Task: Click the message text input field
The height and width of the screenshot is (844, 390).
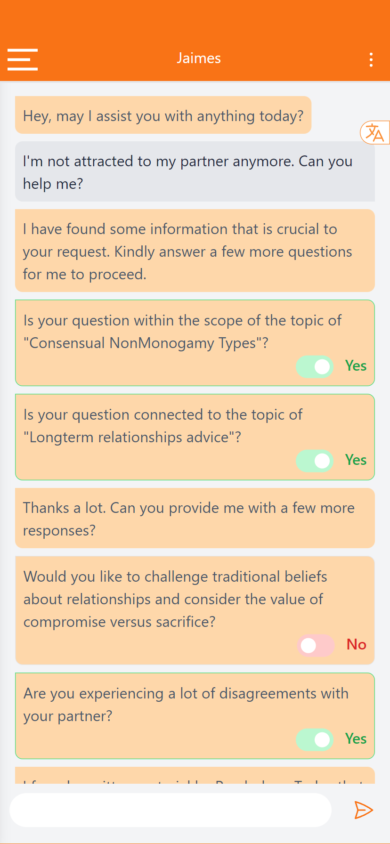Action: tap(171, 810)
